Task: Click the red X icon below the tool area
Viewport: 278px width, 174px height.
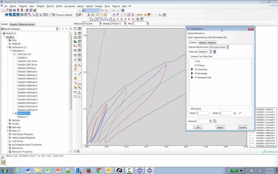Action: click(x=78, y=151)
